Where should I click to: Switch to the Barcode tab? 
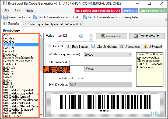coord(11,24)
